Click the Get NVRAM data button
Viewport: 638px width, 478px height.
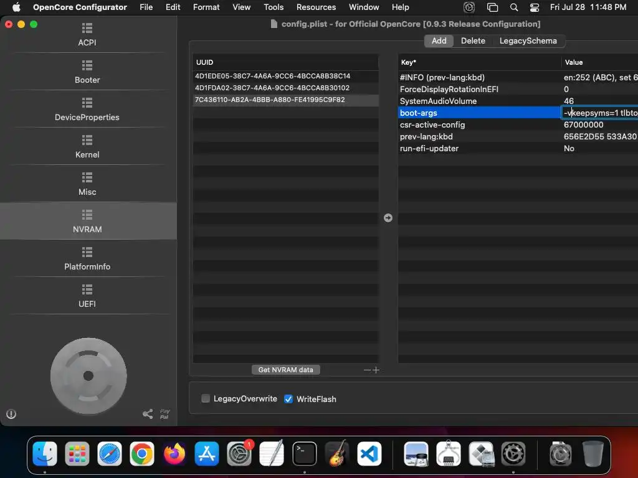[285, 370]
